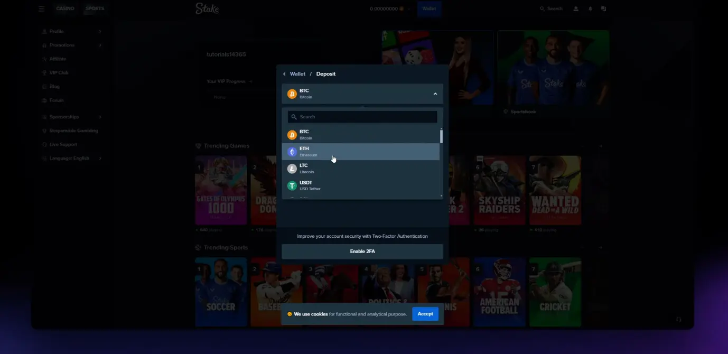Click the Ethereum coin icon

coord(292,152)
